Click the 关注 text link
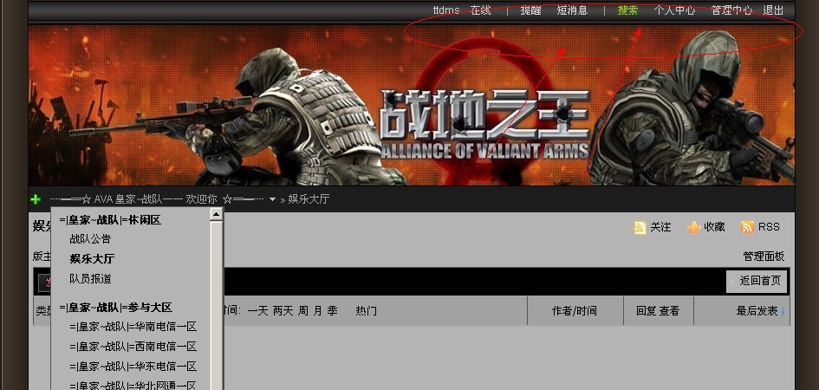The image size is (819, 390). [x=660, y=227]
